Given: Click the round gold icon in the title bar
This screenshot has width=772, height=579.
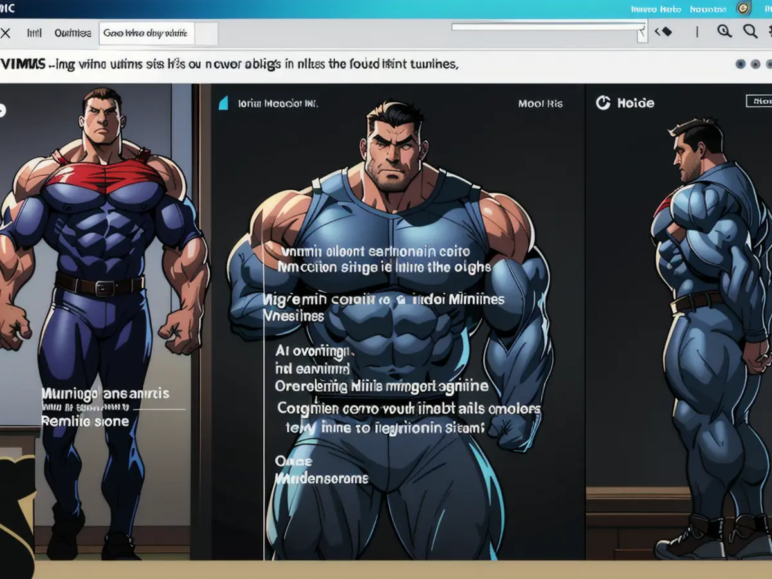Looking at the screenshot, I should pos(743,8).
